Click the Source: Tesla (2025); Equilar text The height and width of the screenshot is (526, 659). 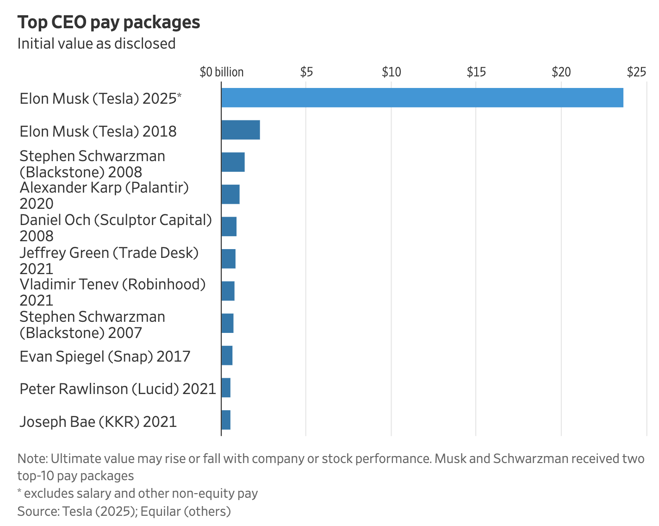(x=124, y=511)
